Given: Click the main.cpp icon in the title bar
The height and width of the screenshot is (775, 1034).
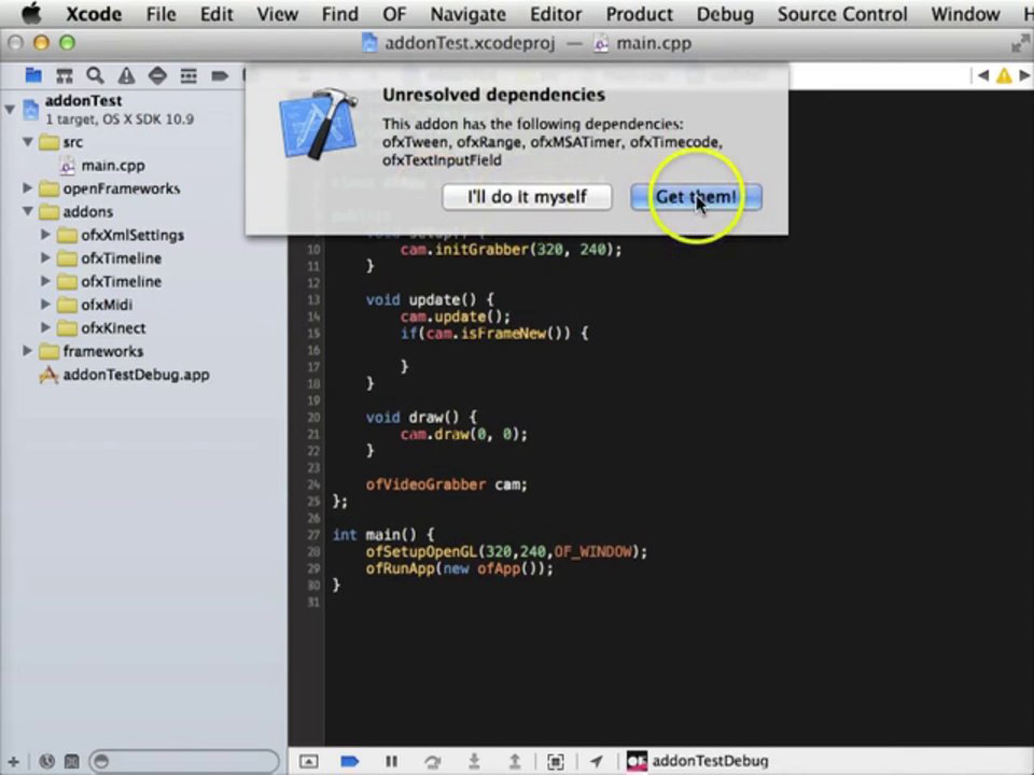Looking at the screenshot, I should [601, 44].
